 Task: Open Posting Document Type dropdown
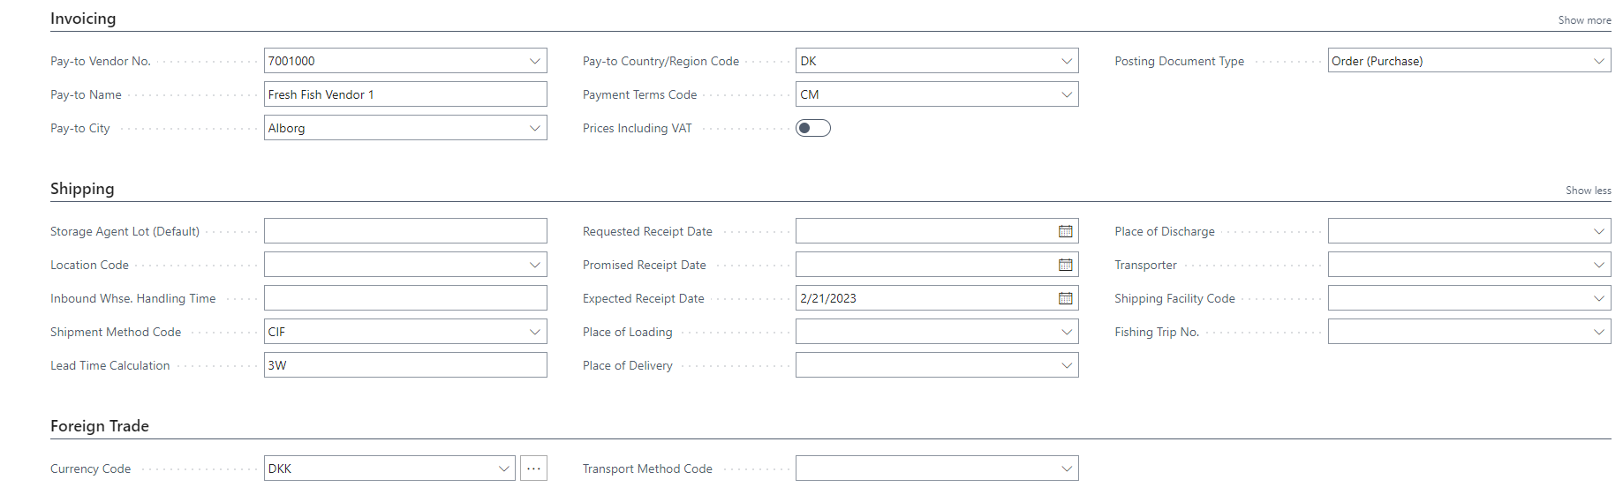coord(1598,61)
